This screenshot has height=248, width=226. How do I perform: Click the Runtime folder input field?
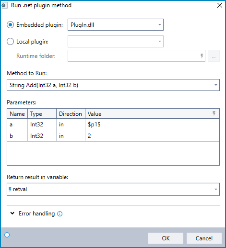coord(136,56)
